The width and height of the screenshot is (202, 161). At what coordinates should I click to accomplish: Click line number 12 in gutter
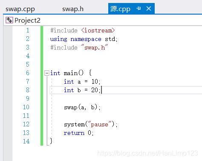pyautogui.click(x=26, y=124)
